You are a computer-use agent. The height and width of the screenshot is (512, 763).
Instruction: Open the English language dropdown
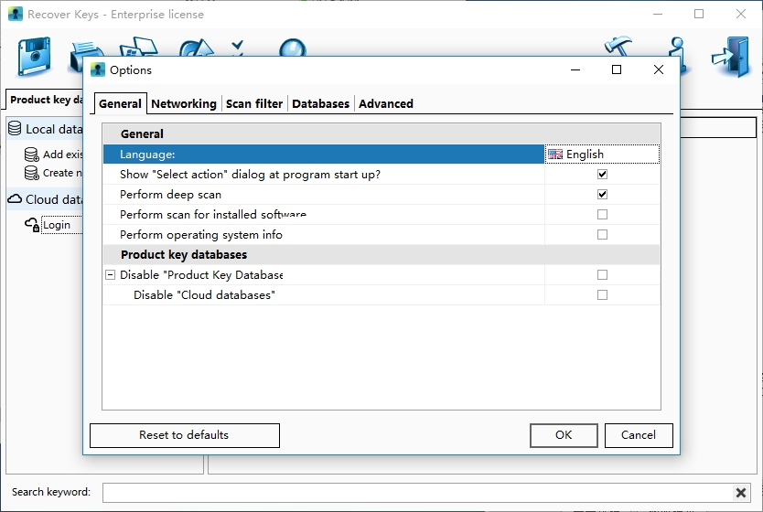coord(602,155)
